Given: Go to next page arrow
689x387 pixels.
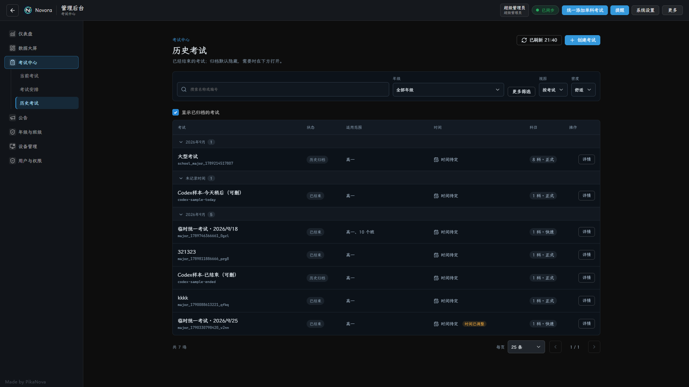Looking at the screenshot, I should (x=594, y=347).
